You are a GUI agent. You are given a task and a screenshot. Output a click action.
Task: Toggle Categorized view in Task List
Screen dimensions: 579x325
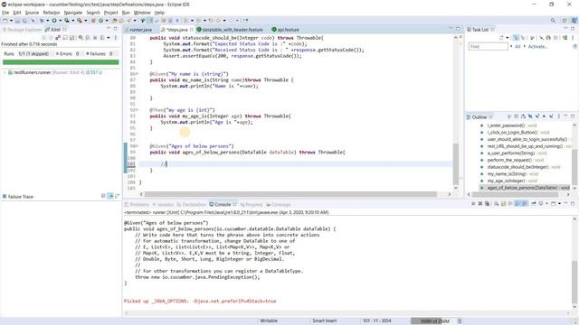(516, 38)
